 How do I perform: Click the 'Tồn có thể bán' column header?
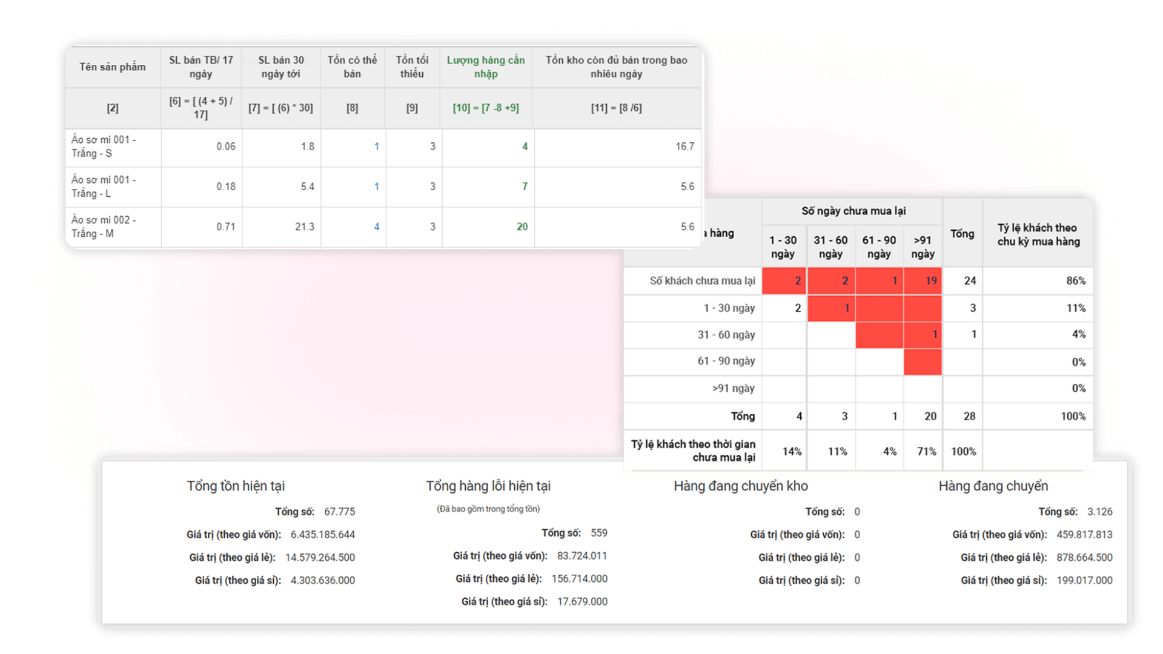[x=352, y=67]
